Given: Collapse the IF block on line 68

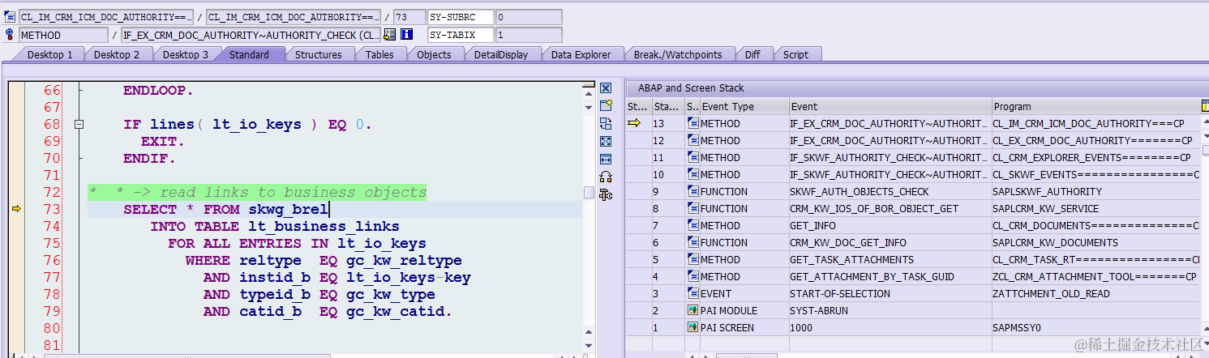Looking at the screenshot, I should (79, 125).
